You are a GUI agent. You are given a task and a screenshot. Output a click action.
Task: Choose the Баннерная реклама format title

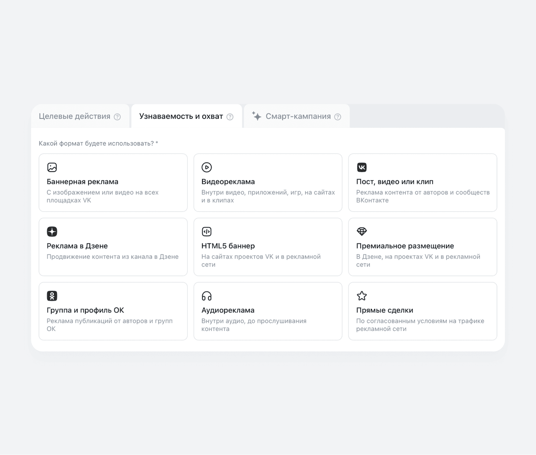(x=82, y=182)
